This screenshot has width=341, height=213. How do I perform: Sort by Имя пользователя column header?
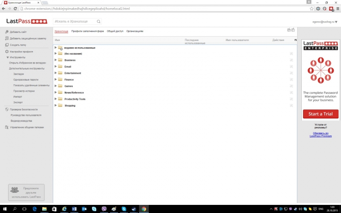[237, 40]
